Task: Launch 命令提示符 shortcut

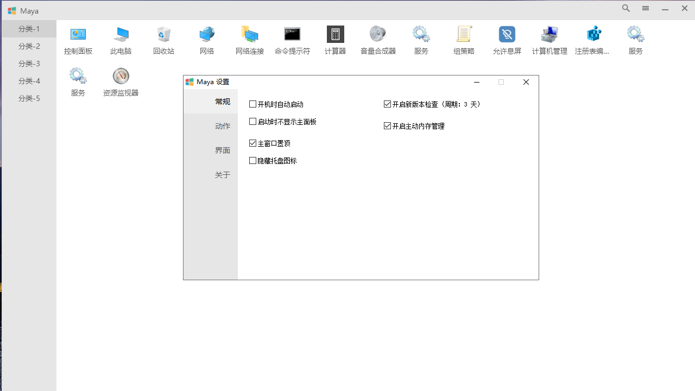Action: tap(292, 40)
